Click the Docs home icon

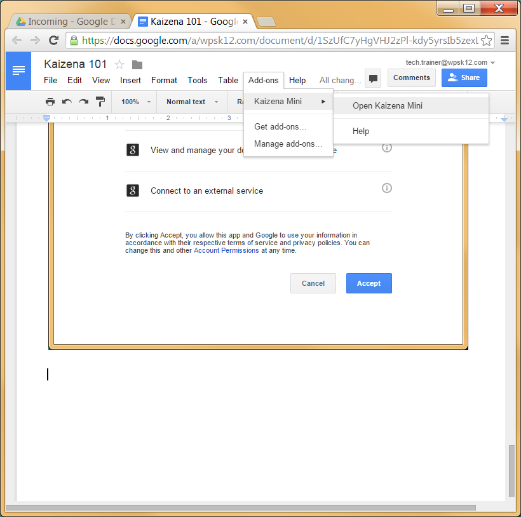pos(18,70)
